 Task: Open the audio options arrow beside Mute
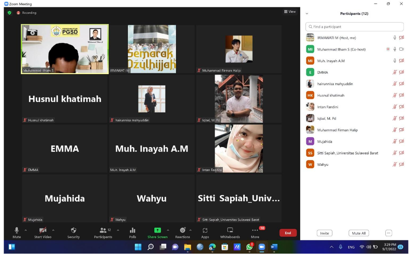pos(26,230)
